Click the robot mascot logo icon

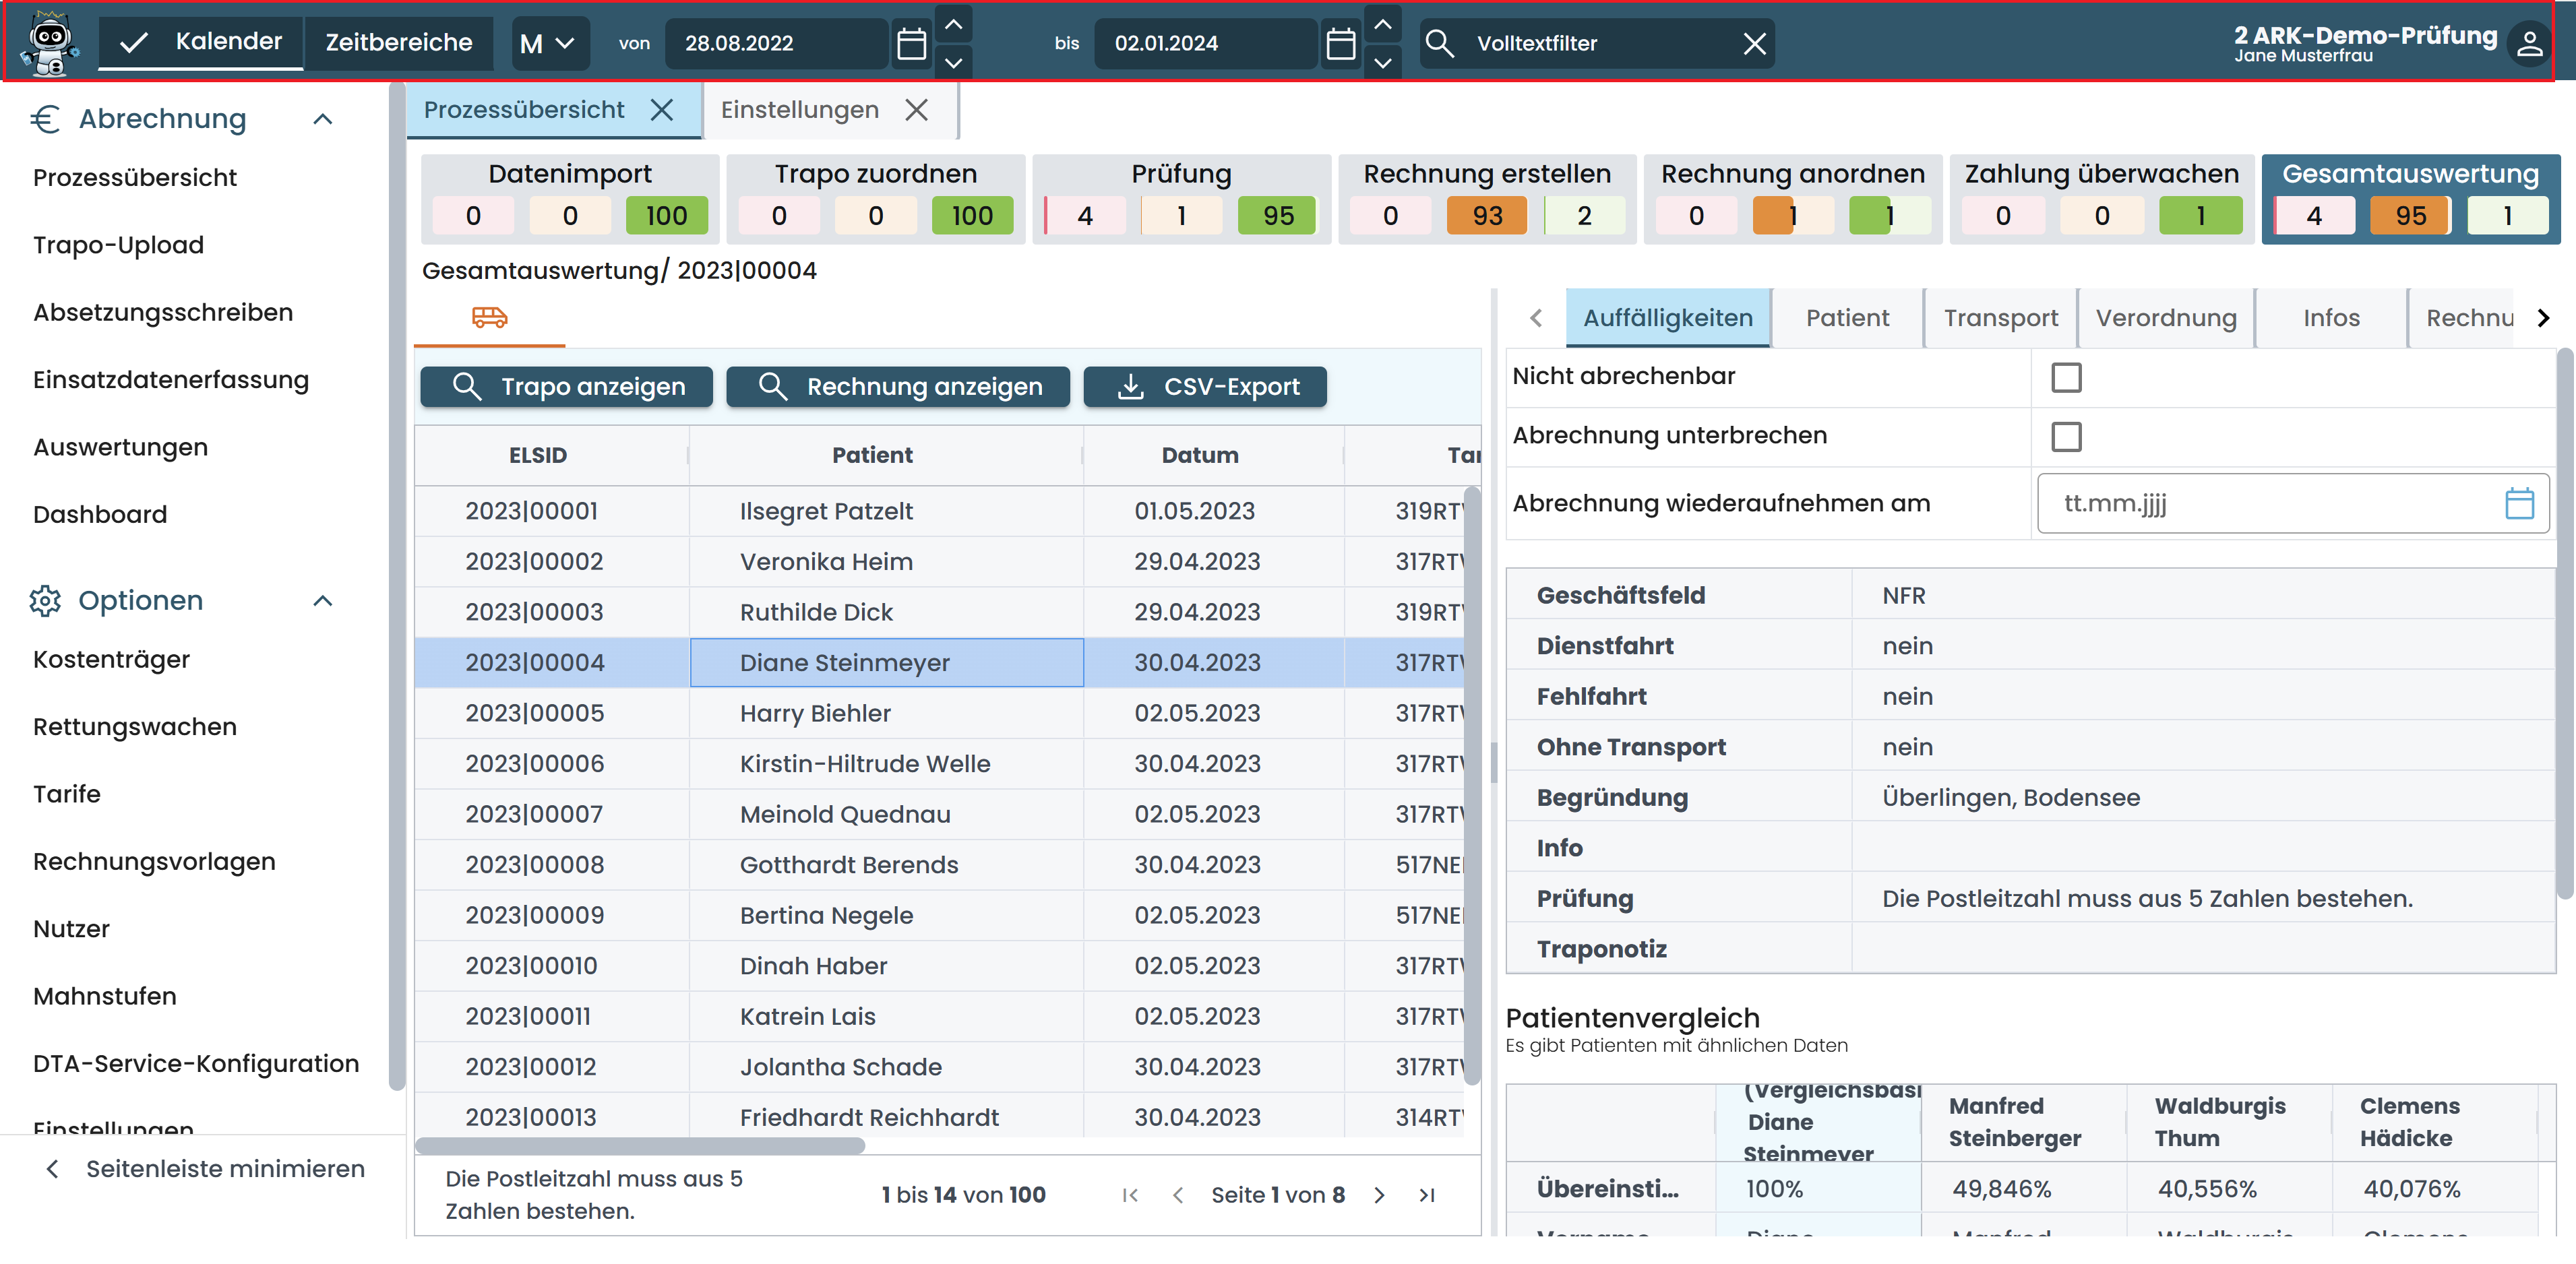[50, 43]
